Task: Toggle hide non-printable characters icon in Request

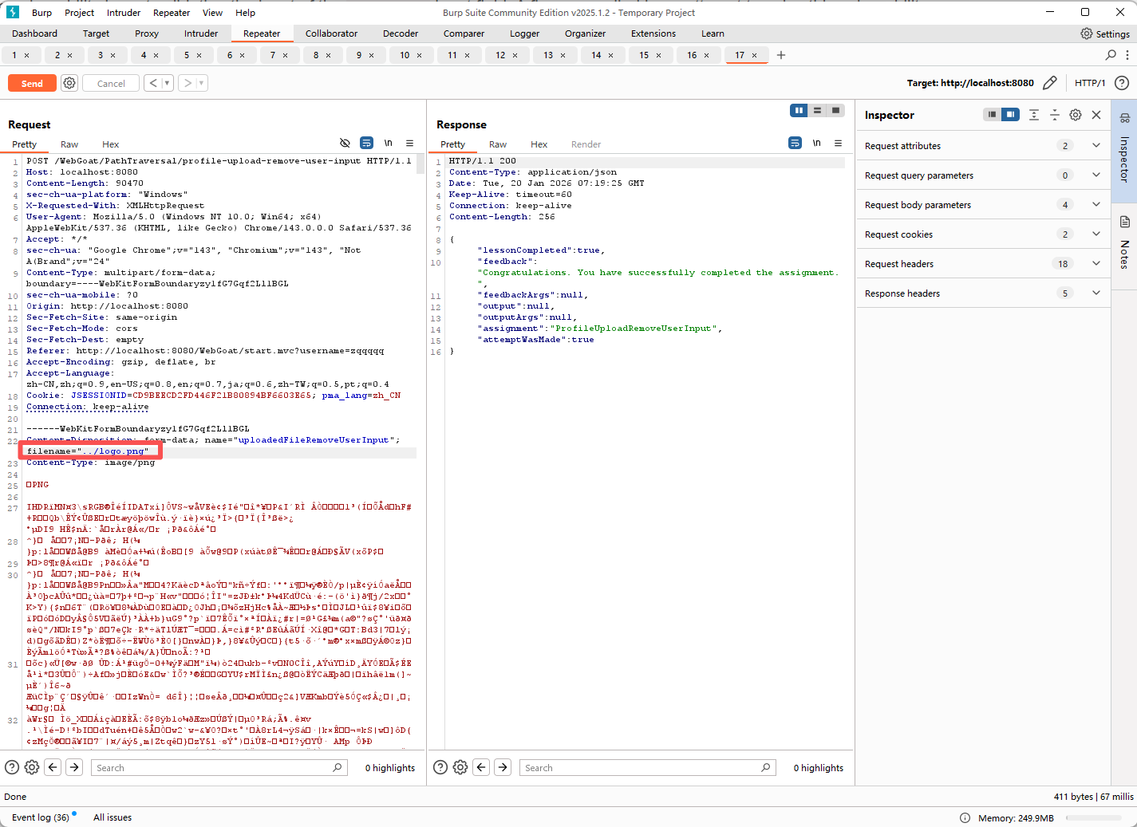Action: click(x=345, y=144)
